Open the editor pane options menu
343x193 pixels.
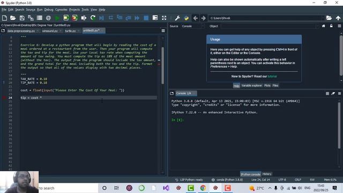(x=163, y=31)
